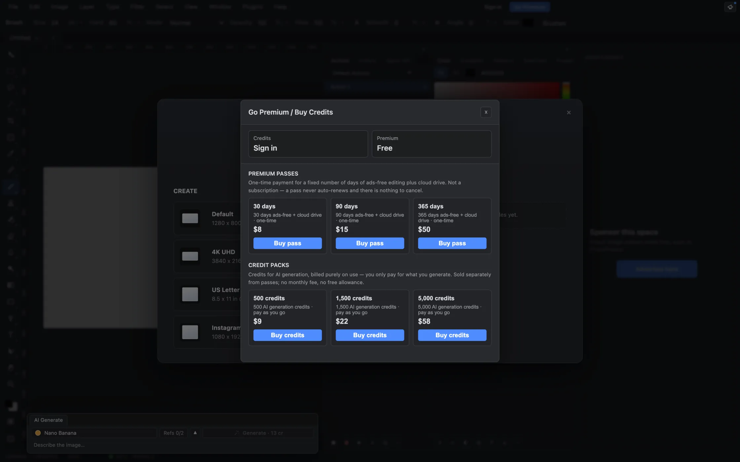
Task: Expand the triangle arrow beside Refs 0/2
Action: (195, 433)
